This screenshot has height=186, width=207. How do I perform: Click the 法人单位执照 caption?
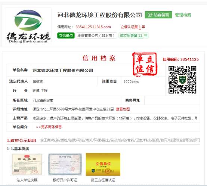tap(27, 180)
